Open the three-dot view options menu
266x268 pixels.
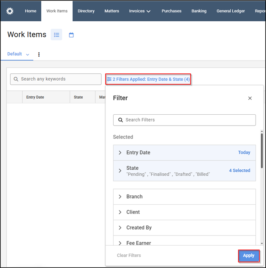click(39, 54)
